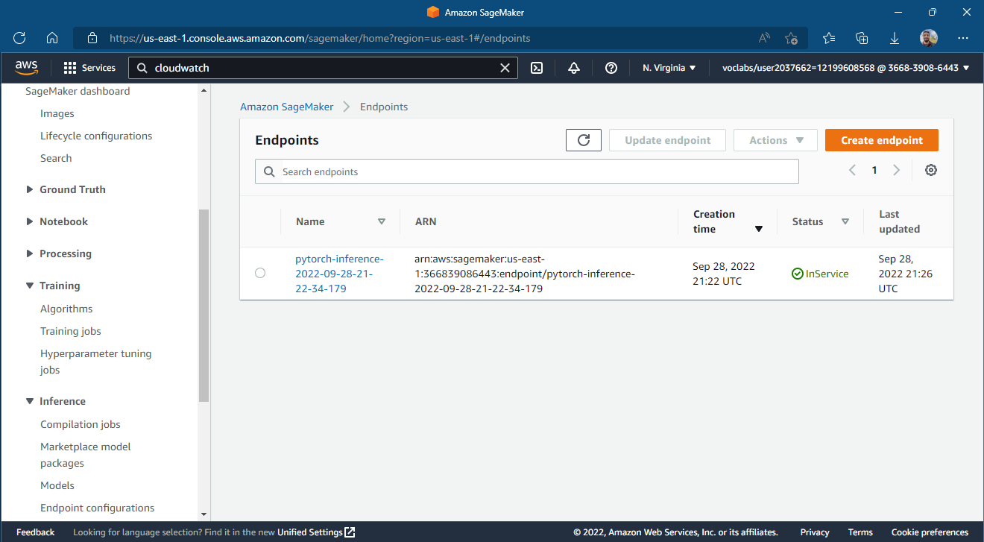Open browser downloads
984x542 pixels.
(x=895, y=37)
